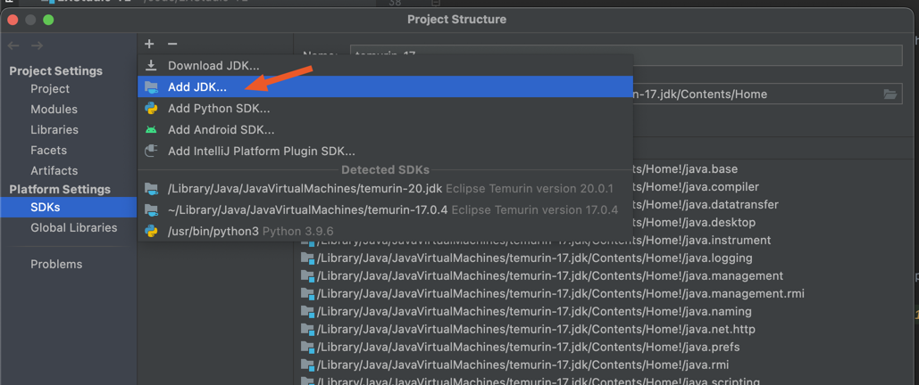Open Problems section
The height and width of the screenshot is (385, 919).
click(x=56, y=265)
